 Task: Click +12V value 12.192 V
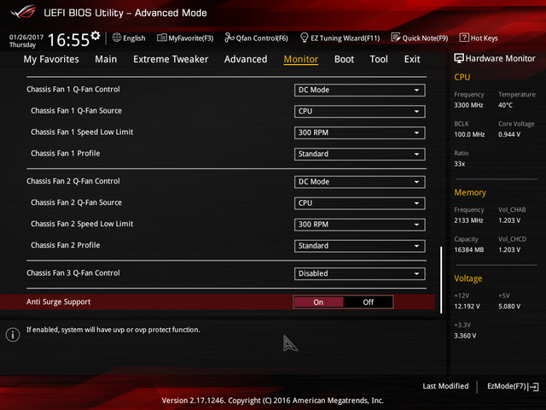point(467,307)
